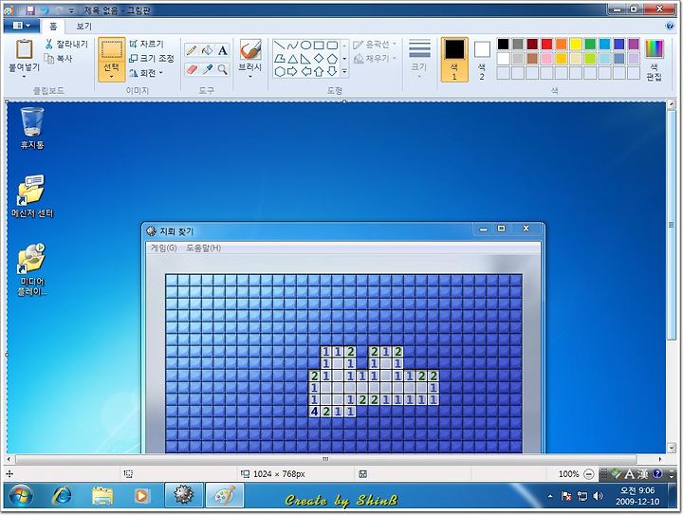Screen dimensions: 683x515
Task: Select the Text tool
Action: pyautogui.click(x=223, y=50)
